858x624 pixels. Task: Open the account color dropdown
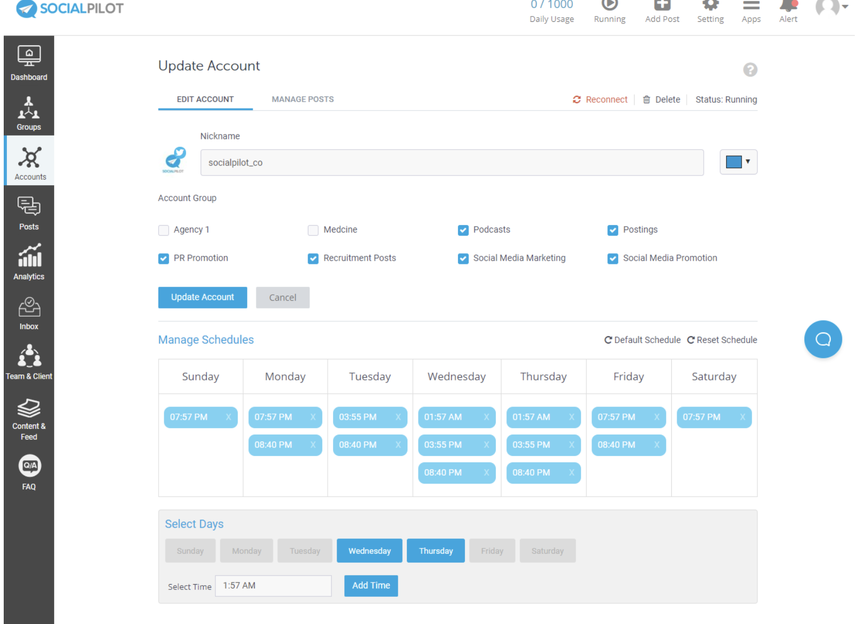click(x=738, y=162)
